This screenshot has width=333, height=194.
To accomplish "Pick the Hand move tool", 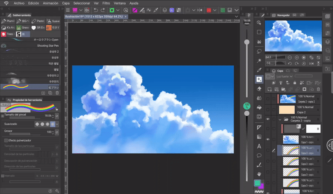I will (x=259, y=174).
